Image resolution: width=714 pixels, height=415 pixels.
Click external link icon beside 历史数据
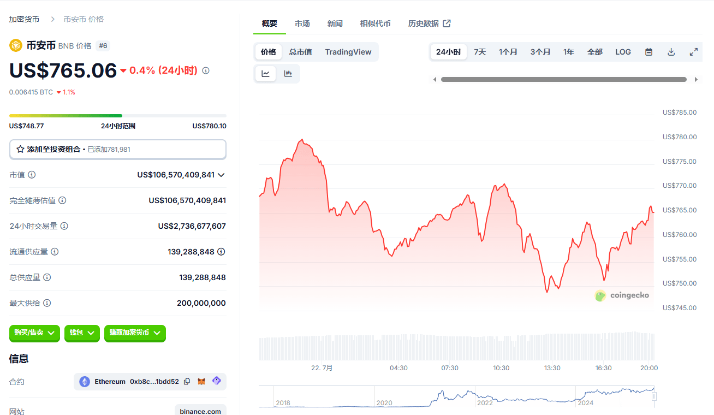pos(447,23)
